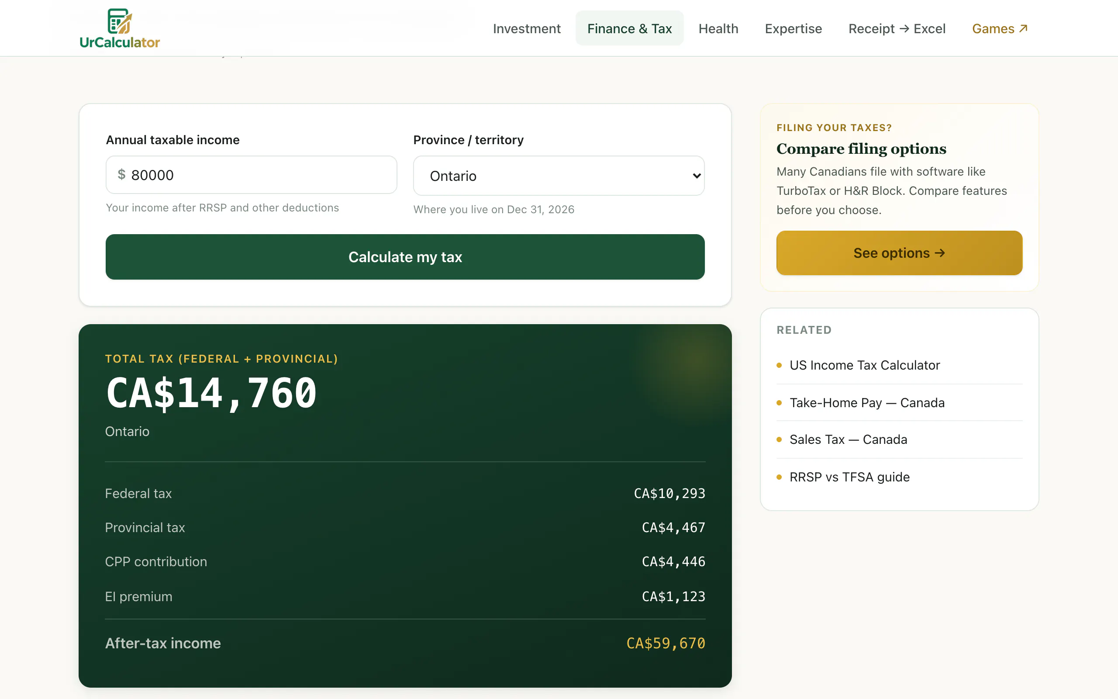
Task: Click the After-tax income CA$59,670 amount
Action: [x=666, y=643]
